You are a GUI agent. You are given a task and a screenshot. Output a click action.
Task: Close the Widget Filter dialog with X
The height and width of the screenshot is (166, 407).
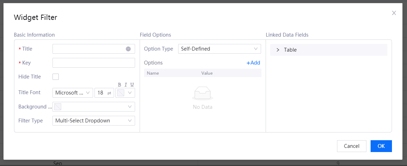pyautogui.click(x=394, y=13)
